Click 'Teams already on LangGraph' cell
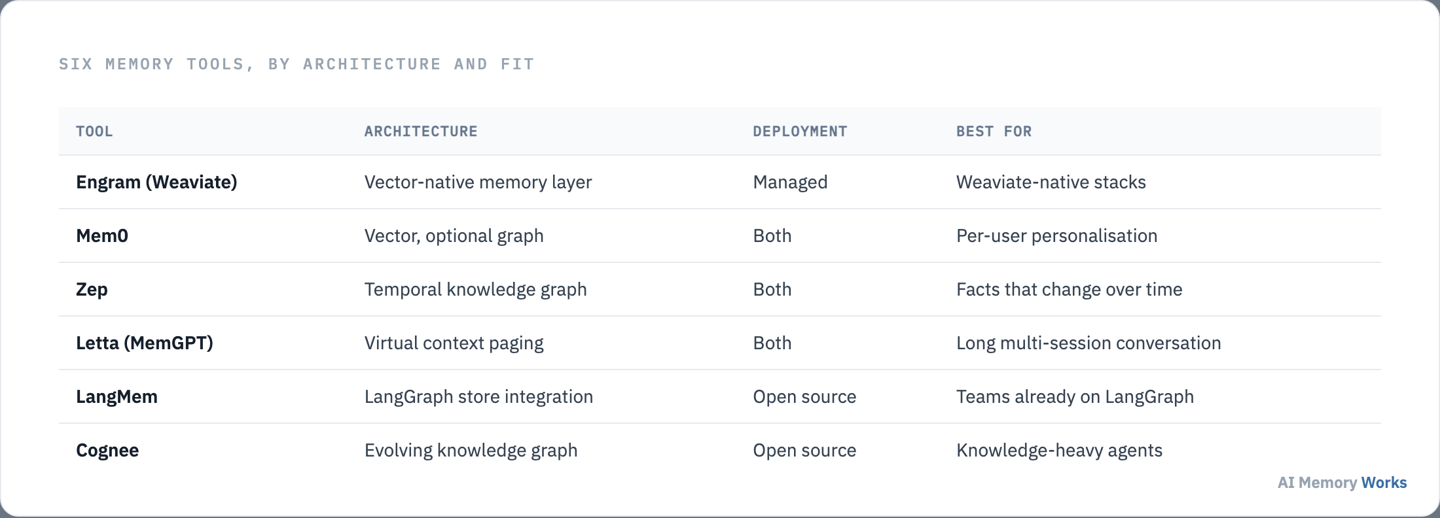The image size is (1440, 518). pos(1075,397)
